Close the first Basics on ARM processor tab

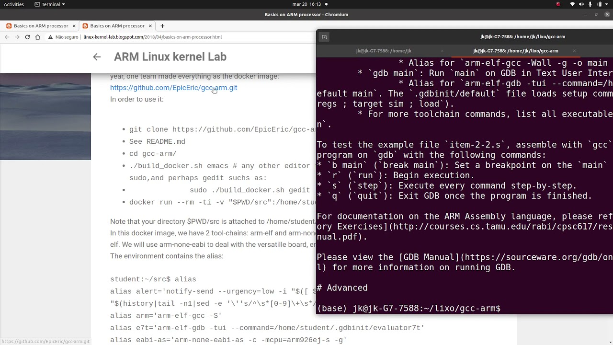(74, 26)
